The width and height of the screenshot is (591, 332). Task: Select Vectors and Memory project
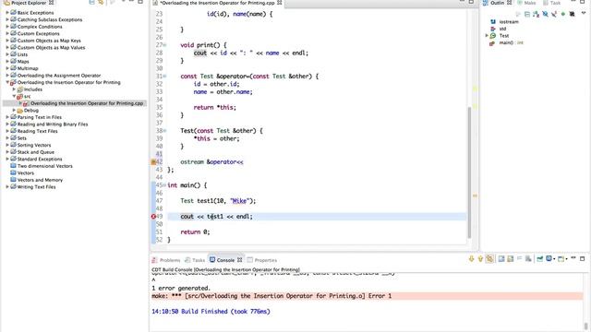[40, 180]
